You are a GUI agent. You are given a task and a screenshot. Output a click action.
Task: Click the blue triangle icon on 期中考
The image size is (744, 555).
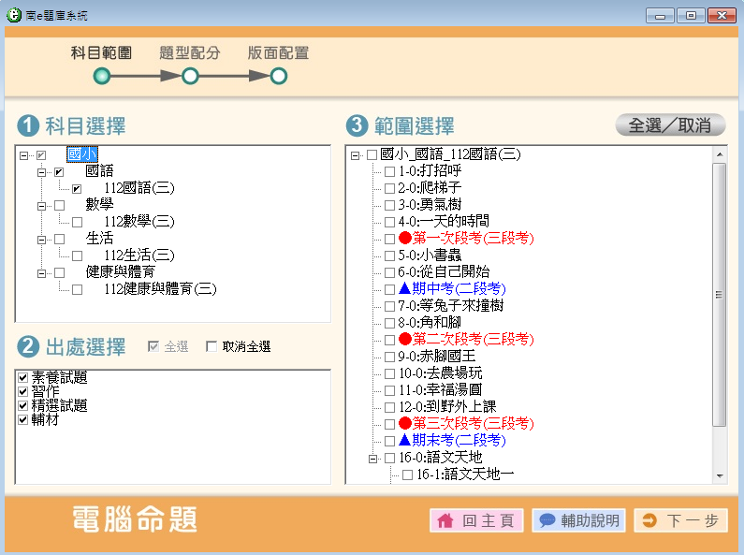tap(405, 289)
